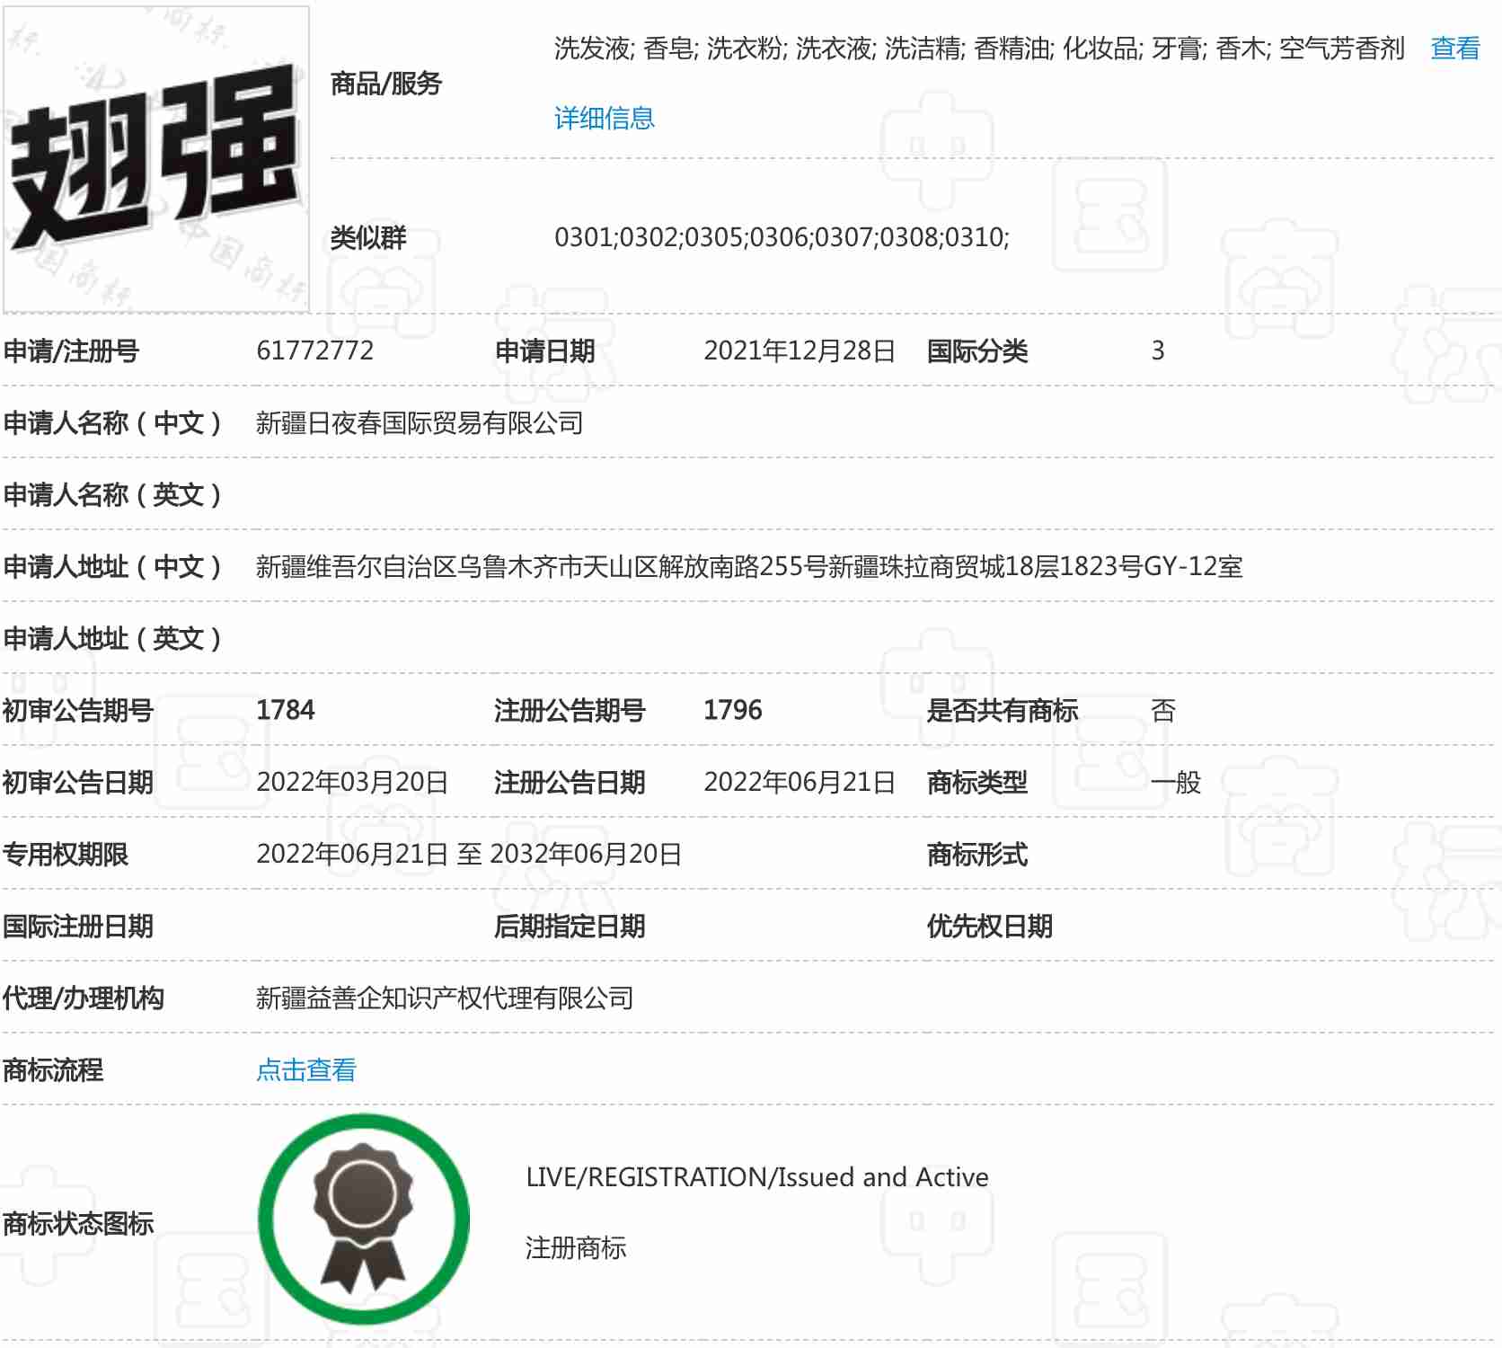This screenshot has height=1348, width=1502.
Task: Click the 查看 link beside the goods list
Action: pos(1454,49)
